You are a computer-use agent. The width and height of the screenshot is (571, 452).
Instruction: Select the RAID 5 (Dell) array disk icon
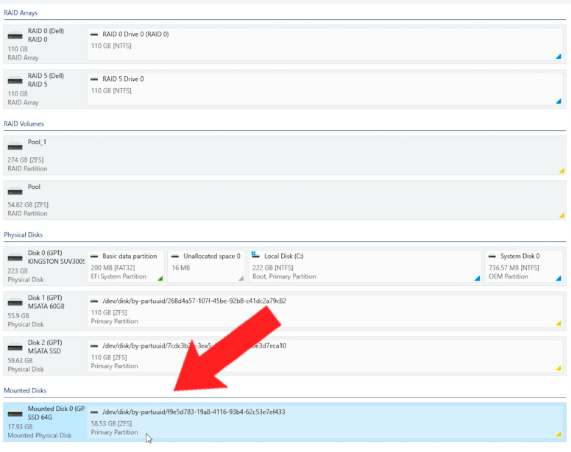point(15,80)
